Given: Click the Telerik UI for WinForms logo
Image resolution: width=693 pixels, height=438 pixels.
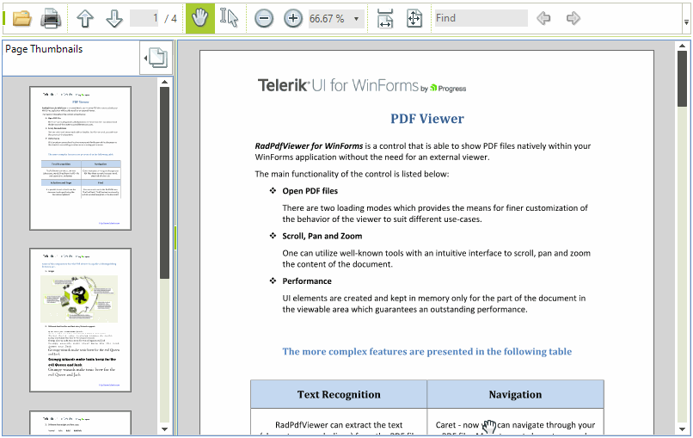Looking at the screenshot, I should [361, 85].
